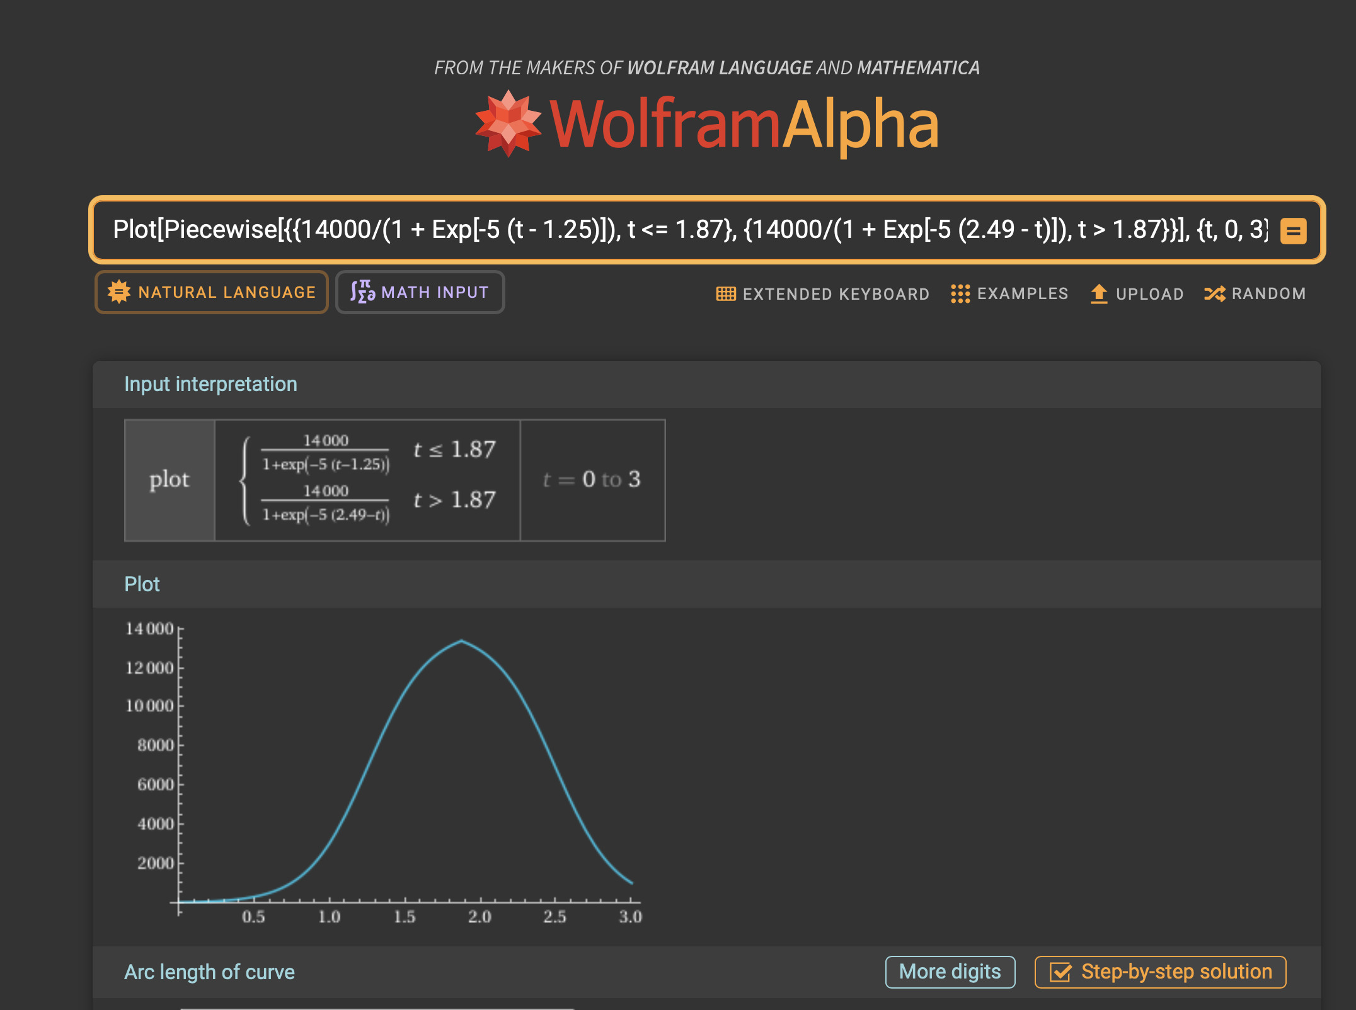Open the Examples page

[1009, 293]
